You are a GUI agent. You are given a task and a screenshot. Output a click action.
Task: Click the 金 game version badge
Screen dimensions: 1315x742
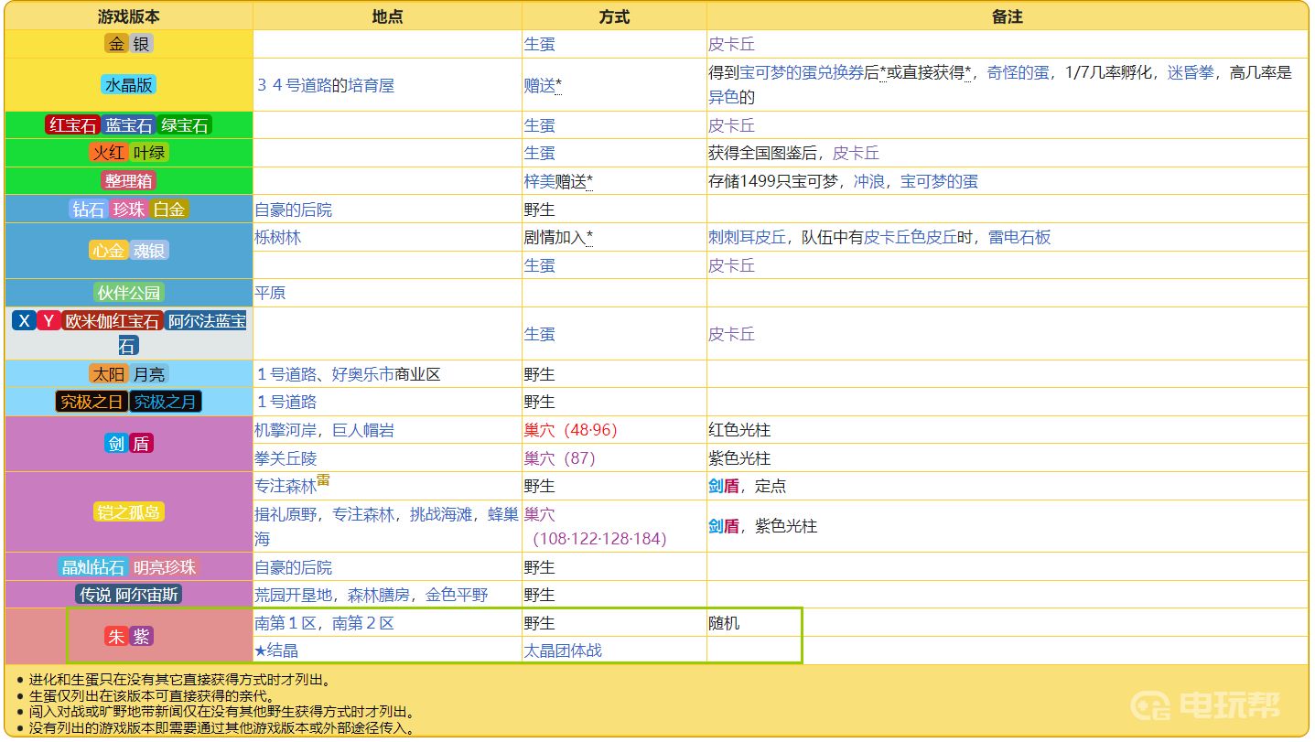(x=116, y=44)
